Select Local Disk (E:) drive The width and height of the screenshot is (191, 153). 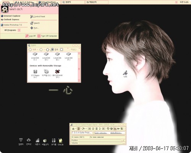pyautogui.click(x=57, y=57)
